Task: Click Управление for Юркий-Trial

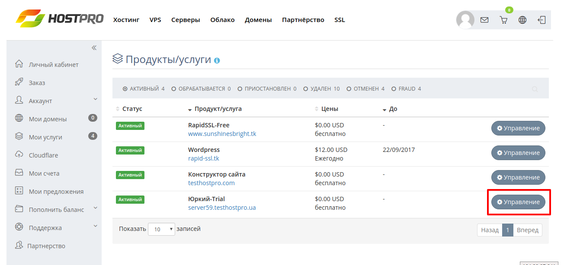Action: tap(518, 202)
